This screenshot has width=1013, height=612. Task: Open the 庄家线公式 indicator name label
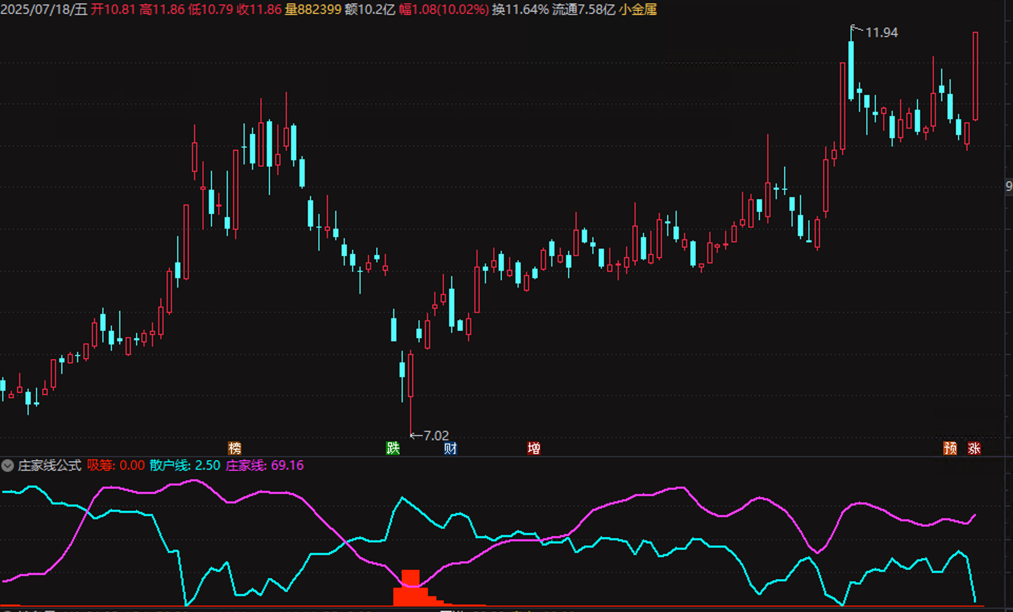(50, 466)
